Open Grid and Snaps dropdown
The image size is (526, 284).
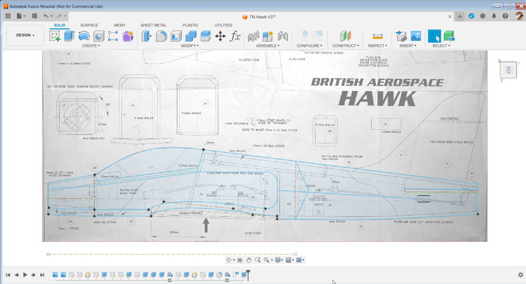290,260
